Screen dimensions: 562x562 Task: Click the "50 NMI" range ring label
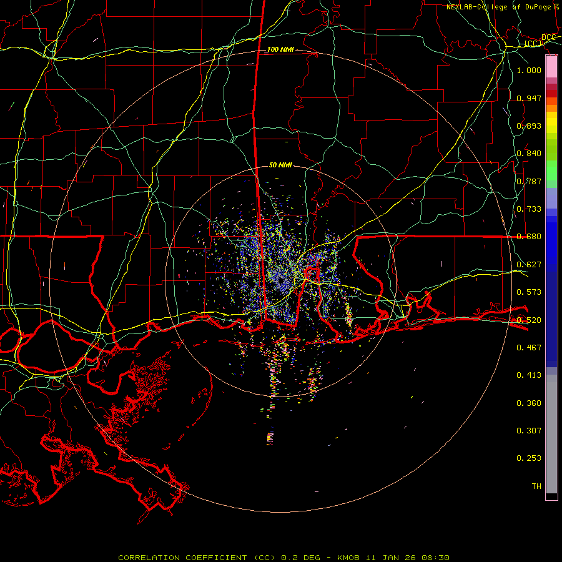pyautogui.click(x=280, y=165)
